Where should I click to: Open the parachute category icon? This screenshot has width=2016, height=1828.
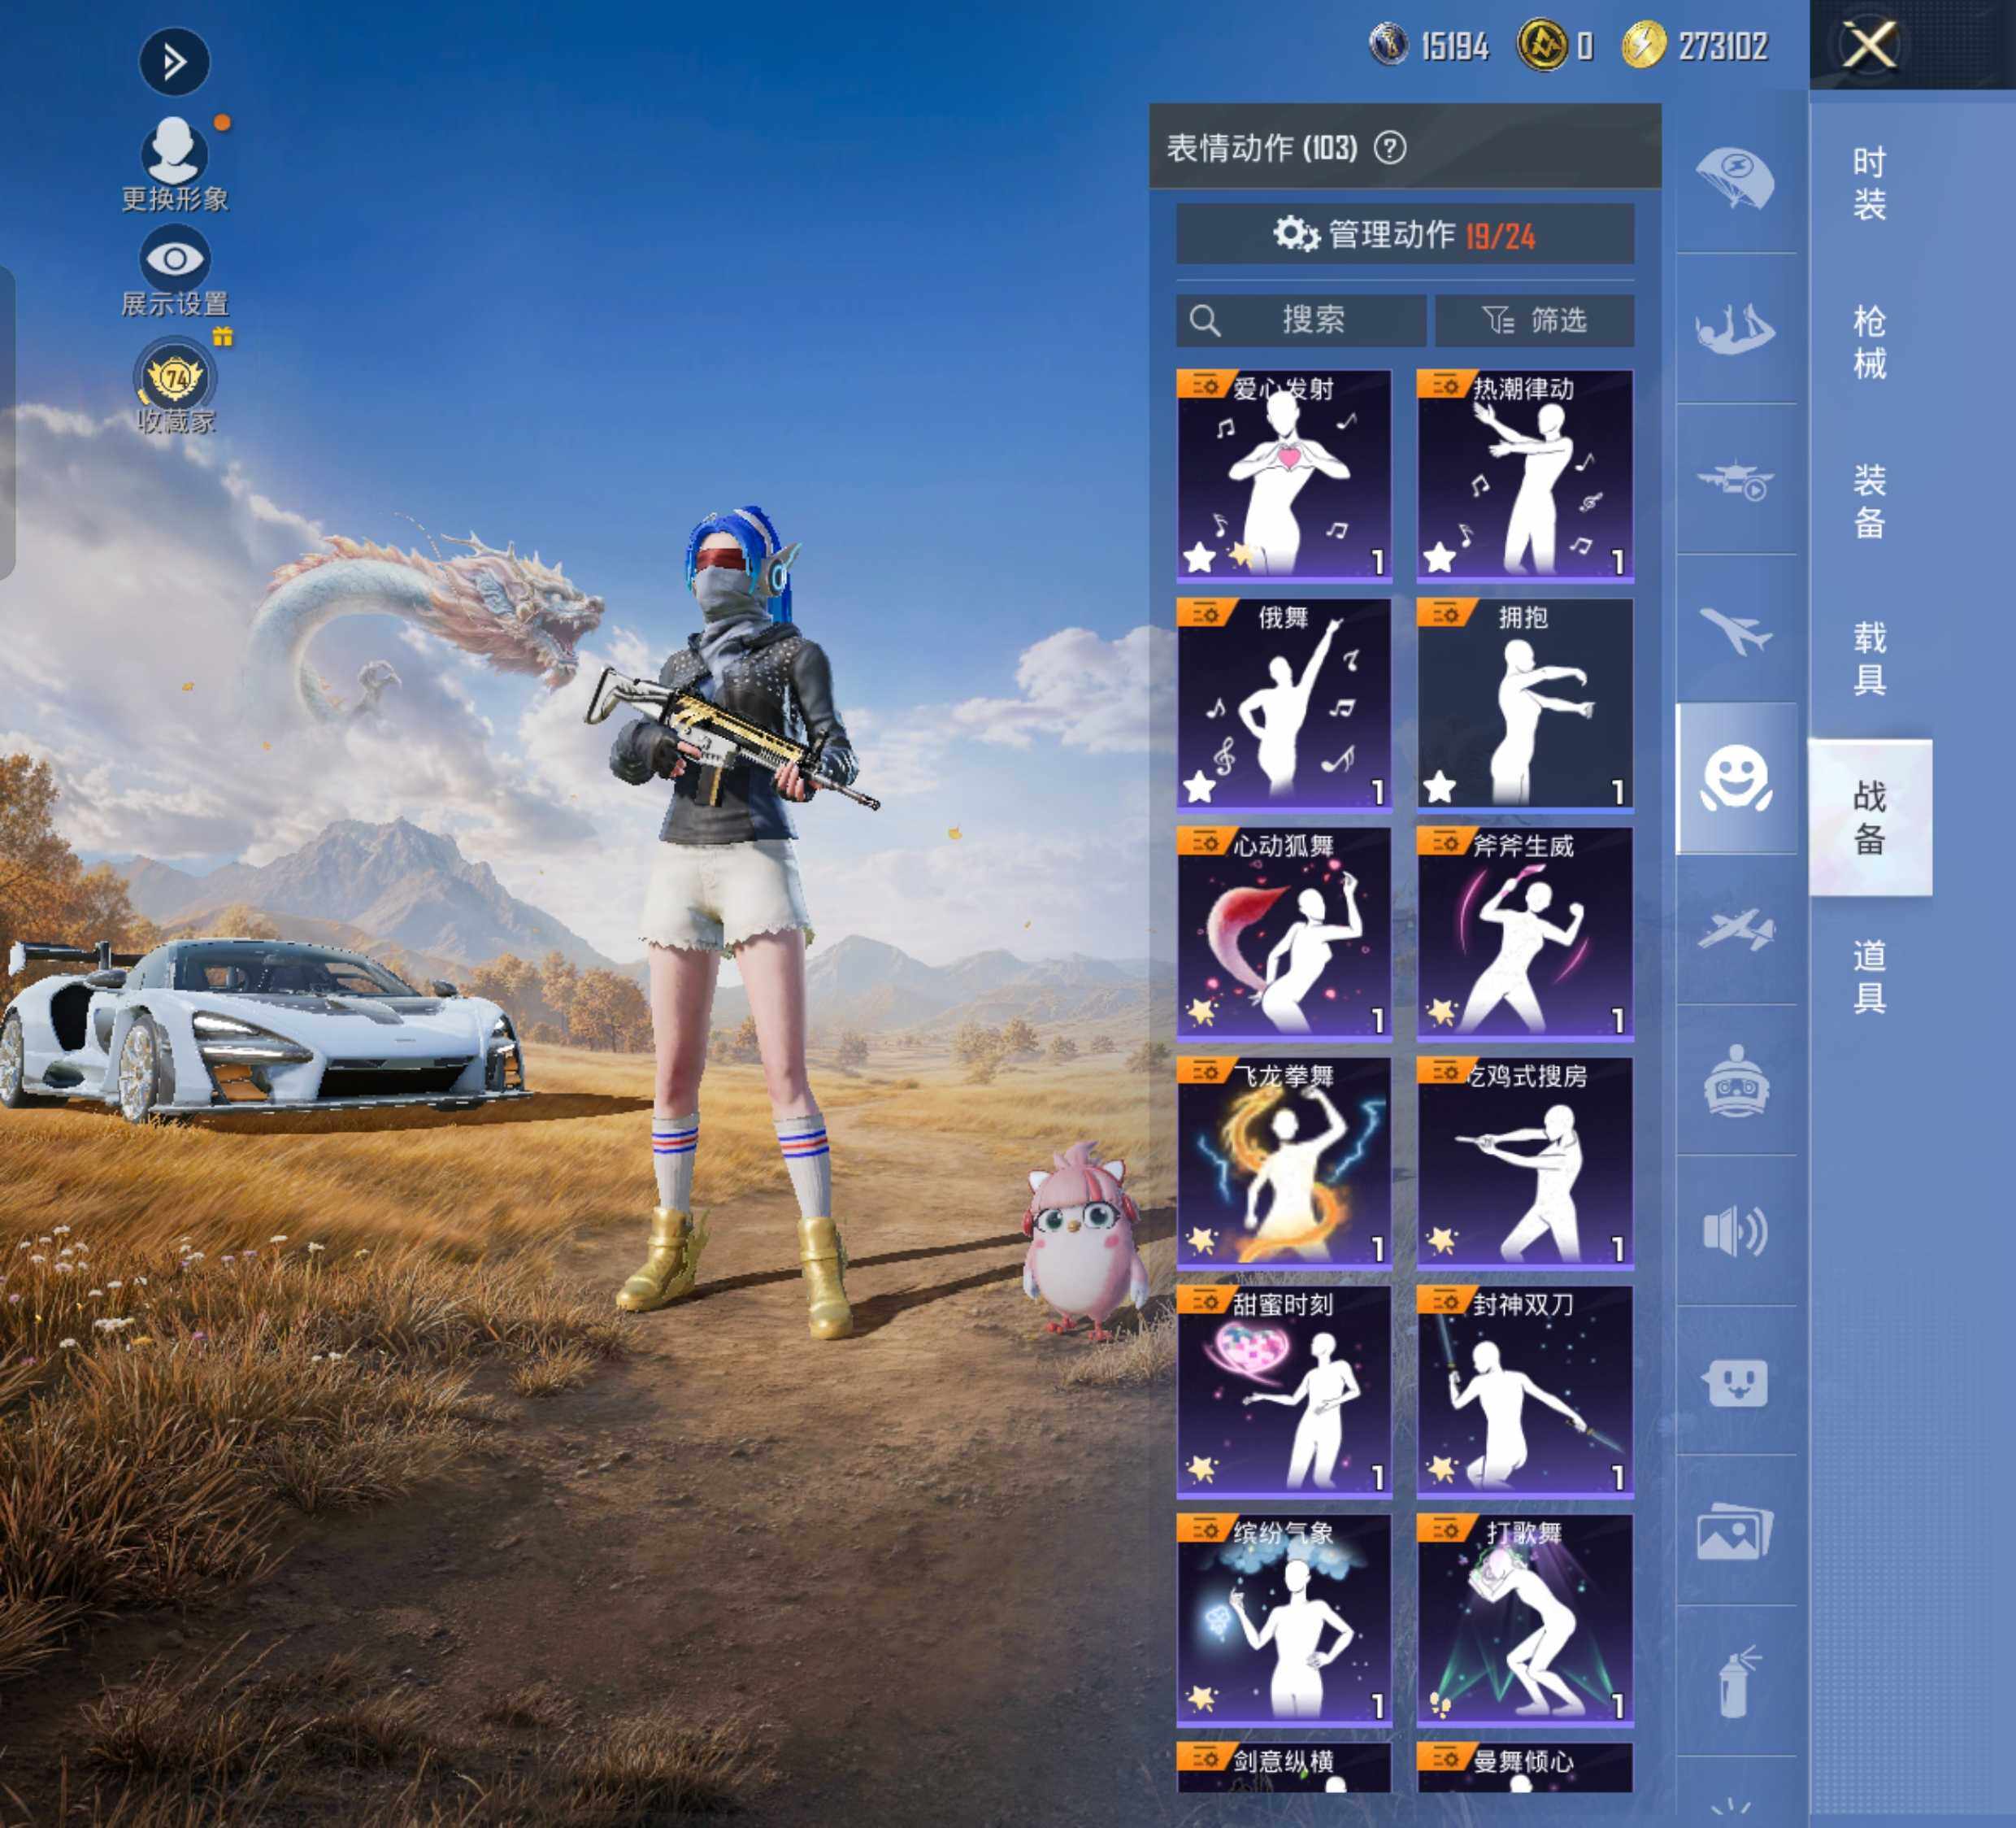coord(1735,178)
